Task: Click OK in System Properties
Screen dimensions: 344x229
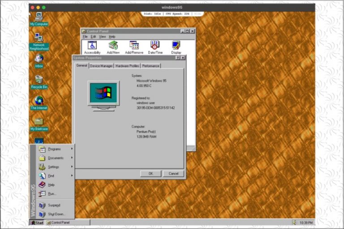Action: coord(150,174)
